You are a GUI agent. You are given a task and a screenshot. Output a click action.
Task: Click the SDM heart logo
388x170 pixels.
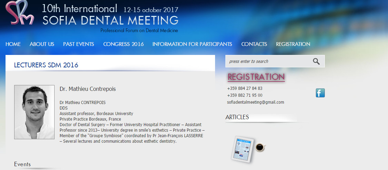pos(19,12)
